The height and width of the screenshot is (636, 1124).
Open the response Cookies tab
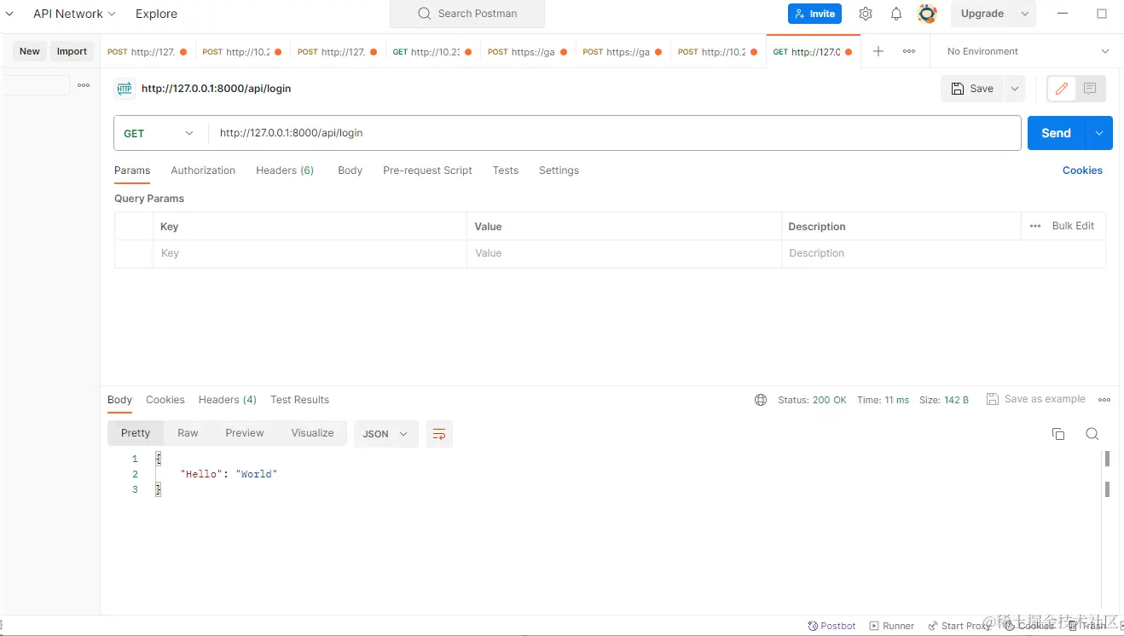coord(165,400)
